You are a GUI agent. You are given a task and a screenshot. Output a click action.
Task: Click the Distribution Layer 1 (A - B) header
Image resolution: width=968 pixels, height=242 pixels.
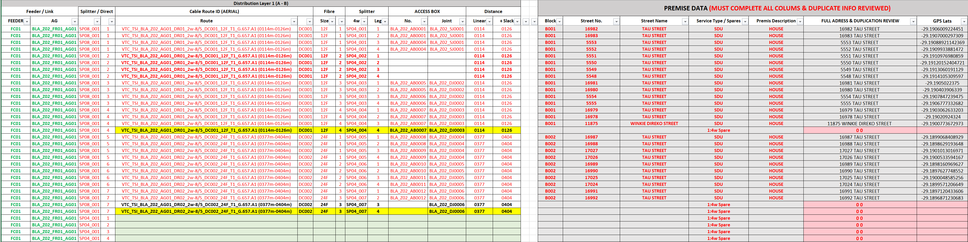(261, 3)
